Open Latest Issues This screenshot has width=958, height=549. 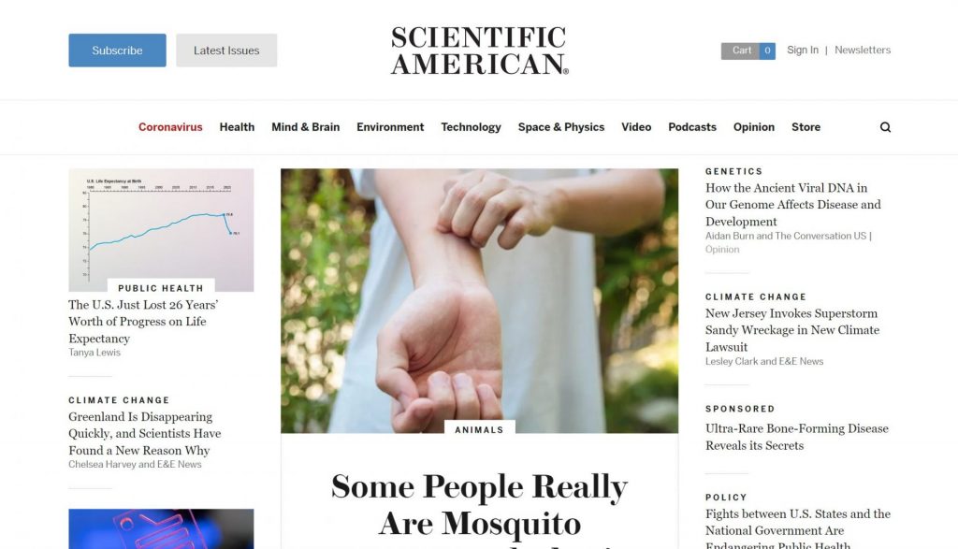pos(226,51)
